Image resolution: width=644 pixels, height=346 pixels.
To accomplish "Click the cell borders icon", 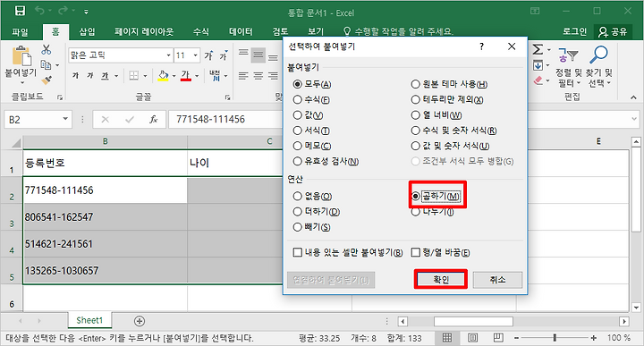I will [134, 75].
